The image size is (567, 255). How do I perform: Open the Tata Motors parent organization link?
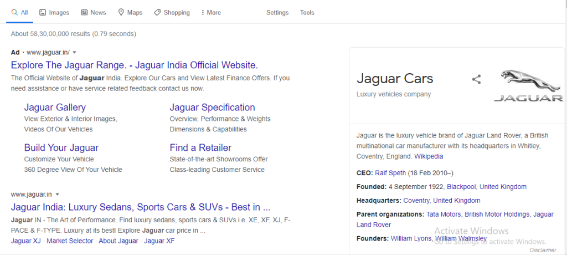coord(444,215)
